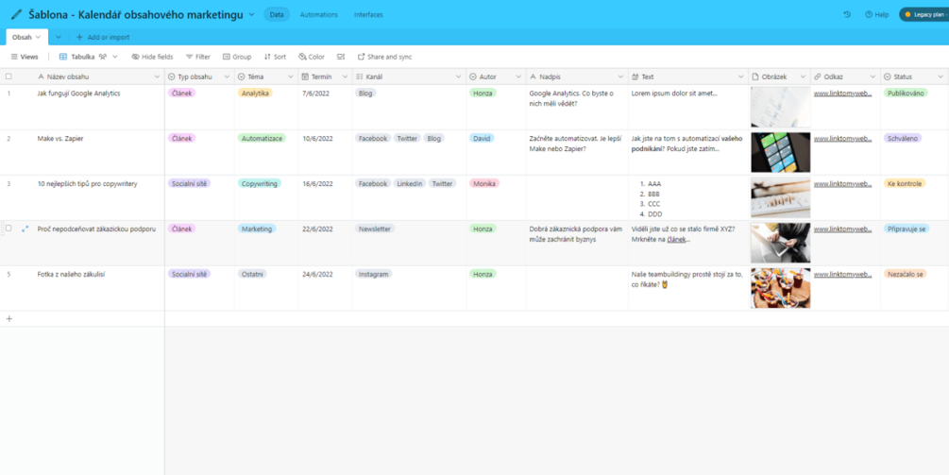Click the row height icon
Image resolution: width=949 pixels, height=475 pixels.
click(x=341, y=57)
